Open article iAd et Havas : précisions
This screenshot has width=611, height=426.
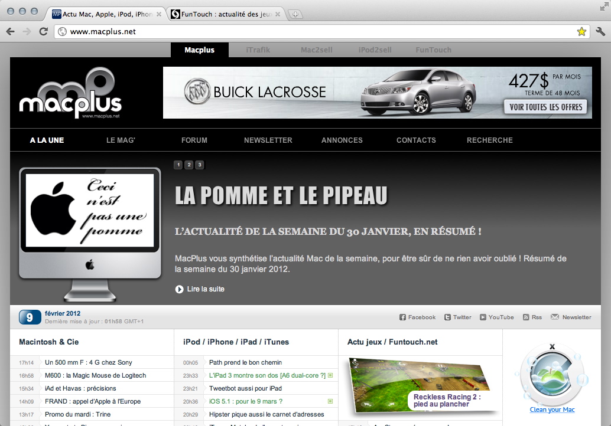80,388
